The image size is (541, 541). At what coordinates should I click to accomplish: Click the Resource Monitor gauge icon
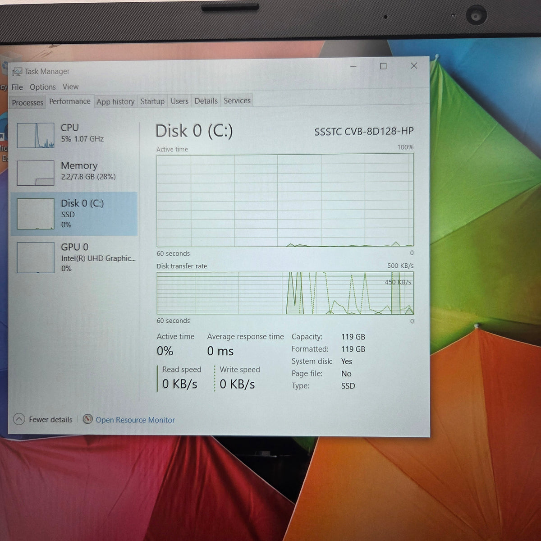click(x=88, y=419)
